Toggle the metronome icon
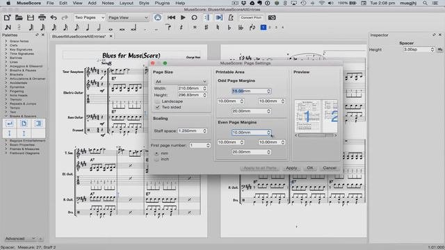 (231, 17)
